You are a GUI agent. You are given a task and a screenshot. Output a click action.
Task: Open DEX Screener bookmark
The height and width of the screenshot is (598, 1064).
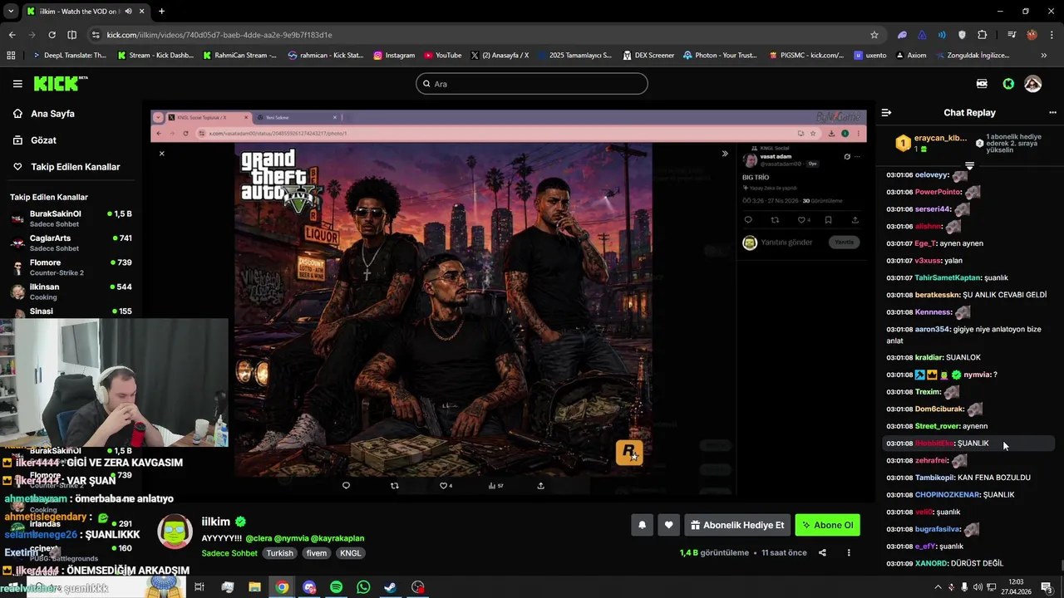click(648, 56)
